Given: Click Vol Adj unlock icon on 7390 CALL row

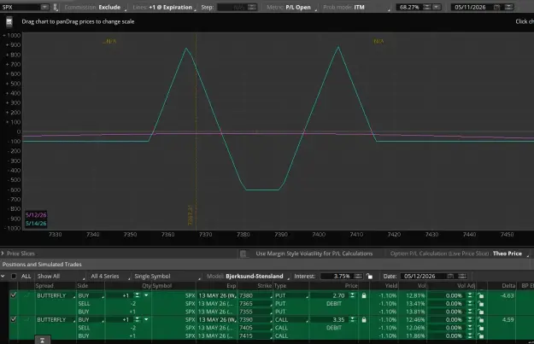Looking at the screenshot, I should (480, 319).
